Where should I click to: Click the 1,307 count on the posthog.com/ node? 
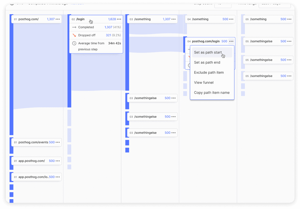pos(51,19)
